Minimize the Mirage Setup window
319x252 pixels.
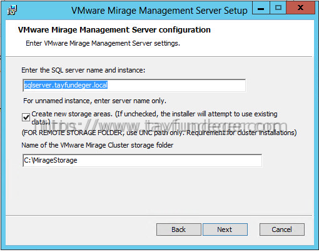pos(261,8)
